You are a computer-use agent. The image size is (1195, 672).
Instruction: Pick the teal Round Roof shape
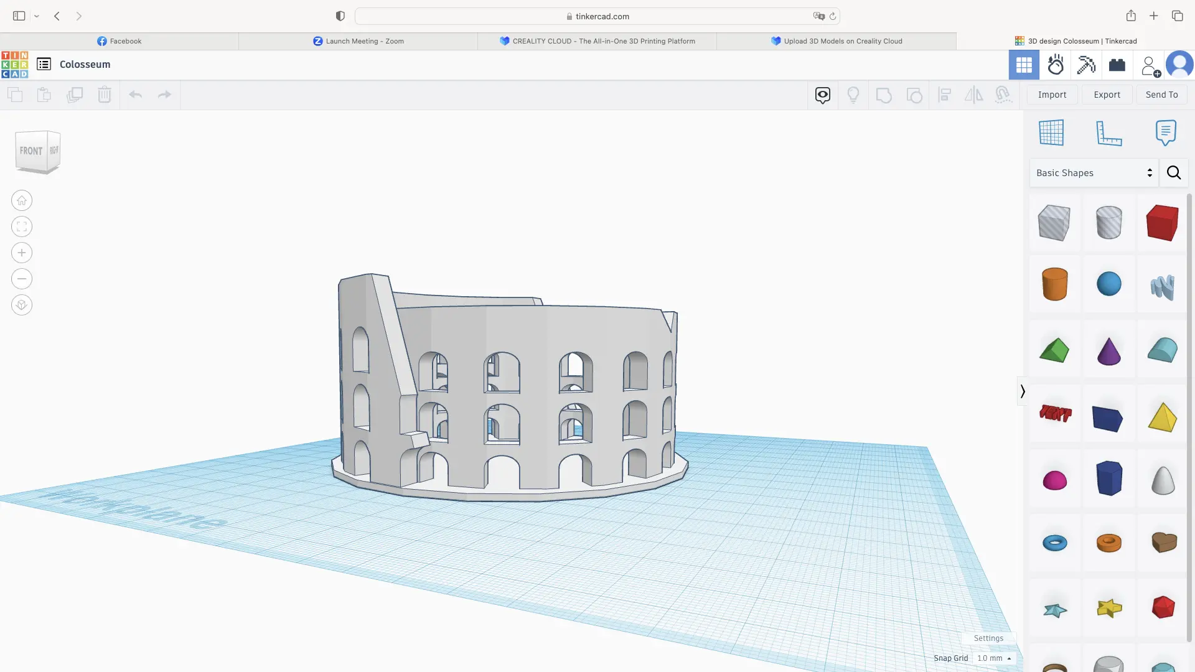(1162, 350)
